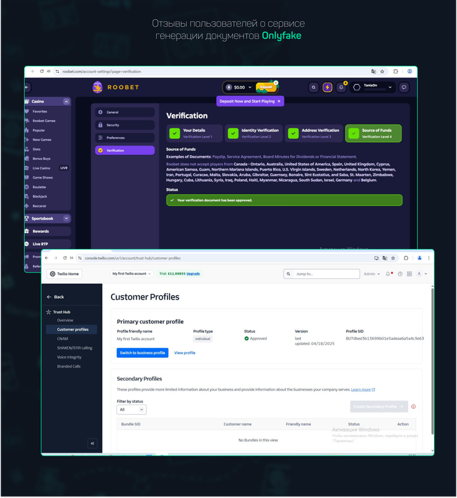Open the Filter by status dropdown

131,410
